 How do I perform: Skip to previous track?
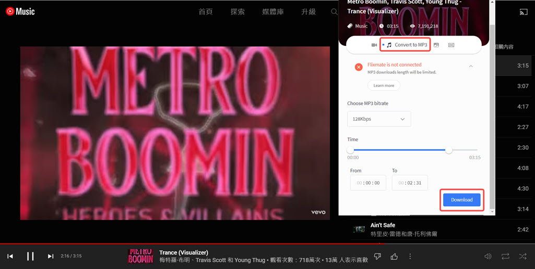[x=10, y=256]
